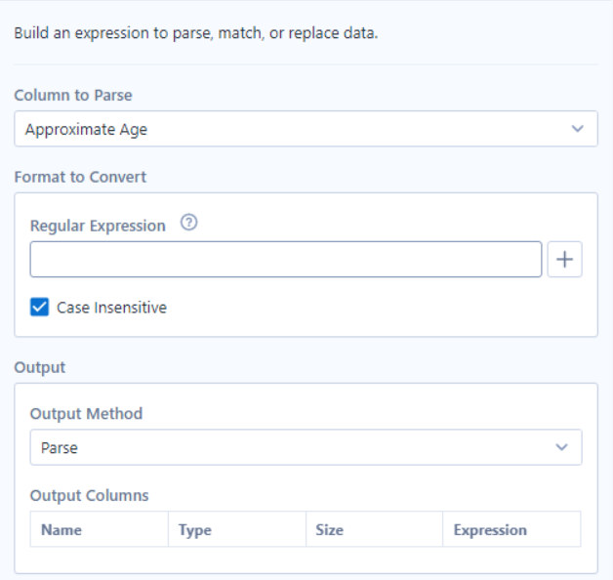Image resolution: width=613 pixels, height=580 pixels.
Task: Click the Case Insensitive label text
Action: click(x=112, y=308)
